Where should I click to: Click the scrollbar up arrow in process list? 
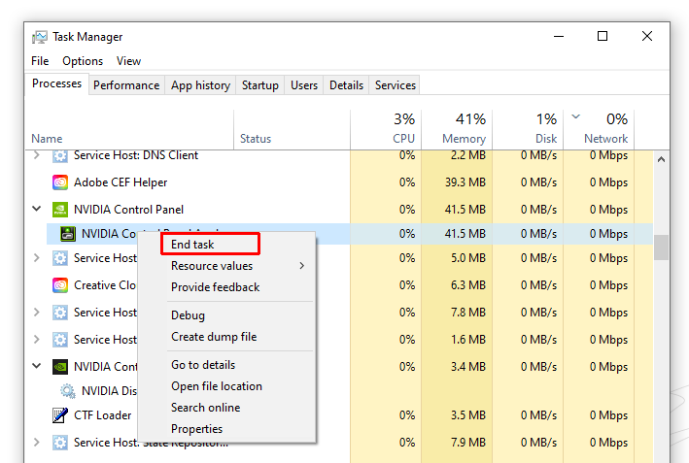[x=661, y=160]
